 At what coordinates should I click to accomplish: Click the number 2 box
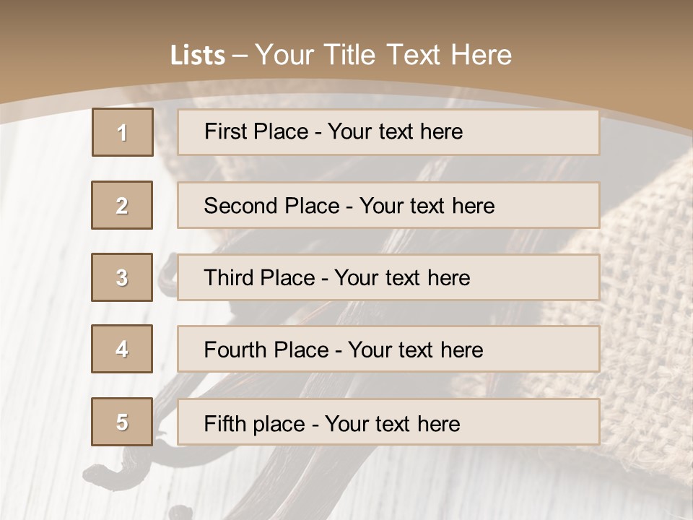coord(122,205)
